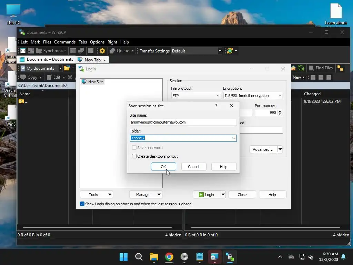
Task: Sort by the Name column header
Action: point(43,94)
